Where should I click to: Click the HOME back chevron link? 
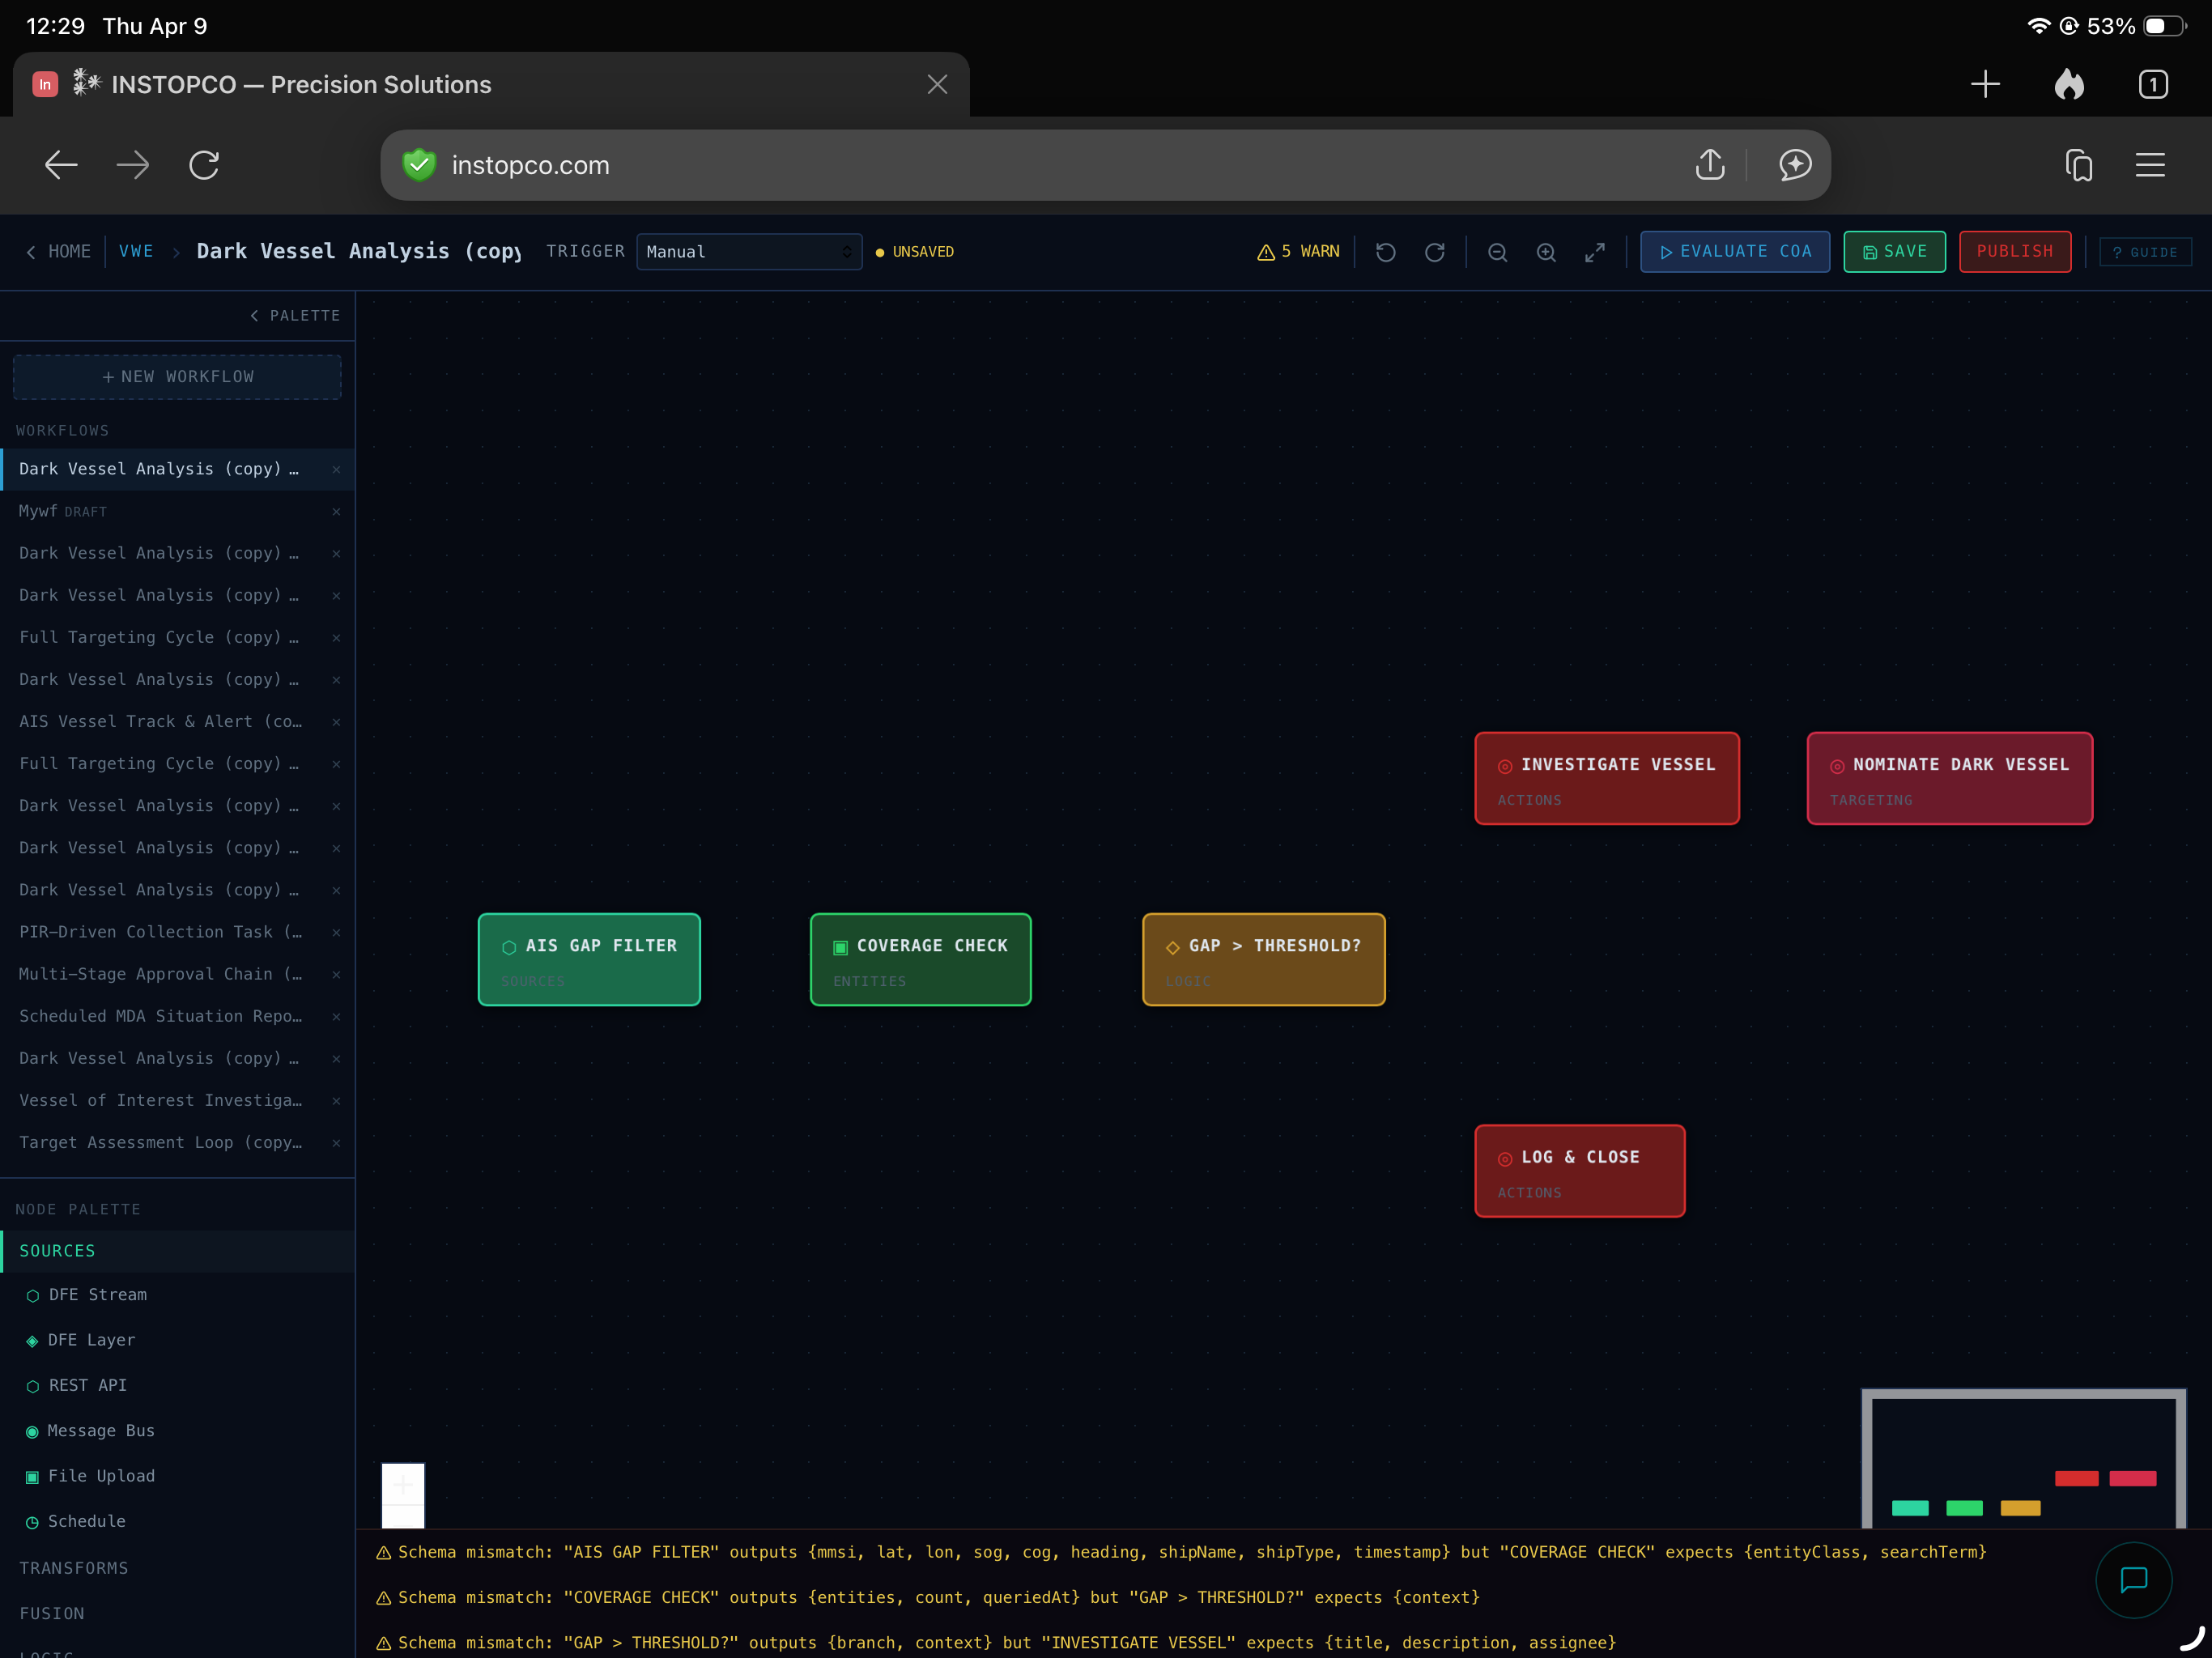click(58, 252)
